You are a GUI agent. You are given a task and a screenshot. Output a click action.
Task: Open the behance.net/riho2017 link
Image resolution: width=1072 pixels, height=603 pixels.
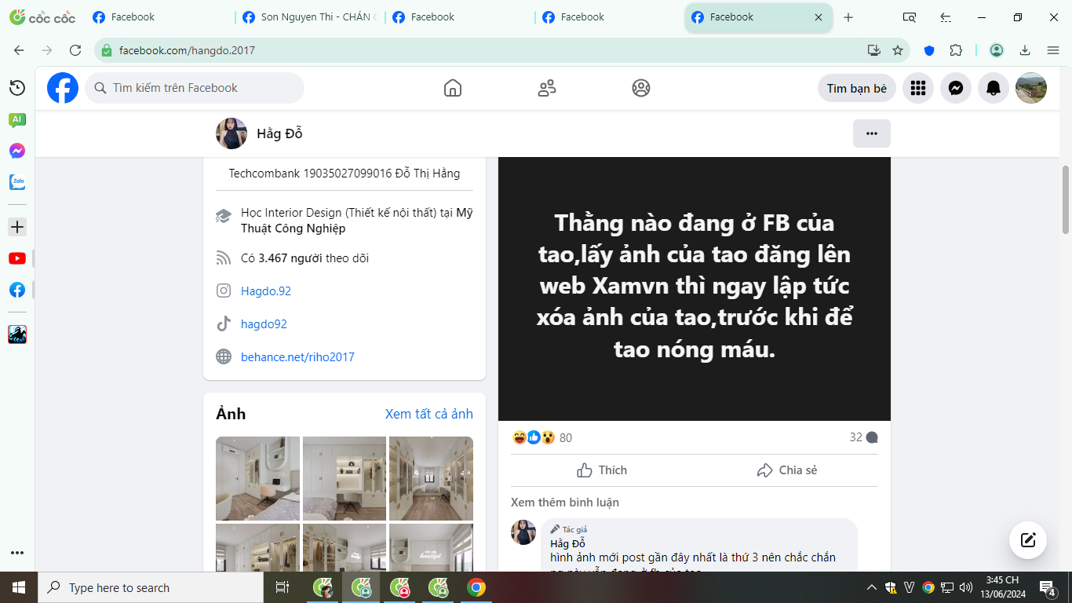coord(297,356)
